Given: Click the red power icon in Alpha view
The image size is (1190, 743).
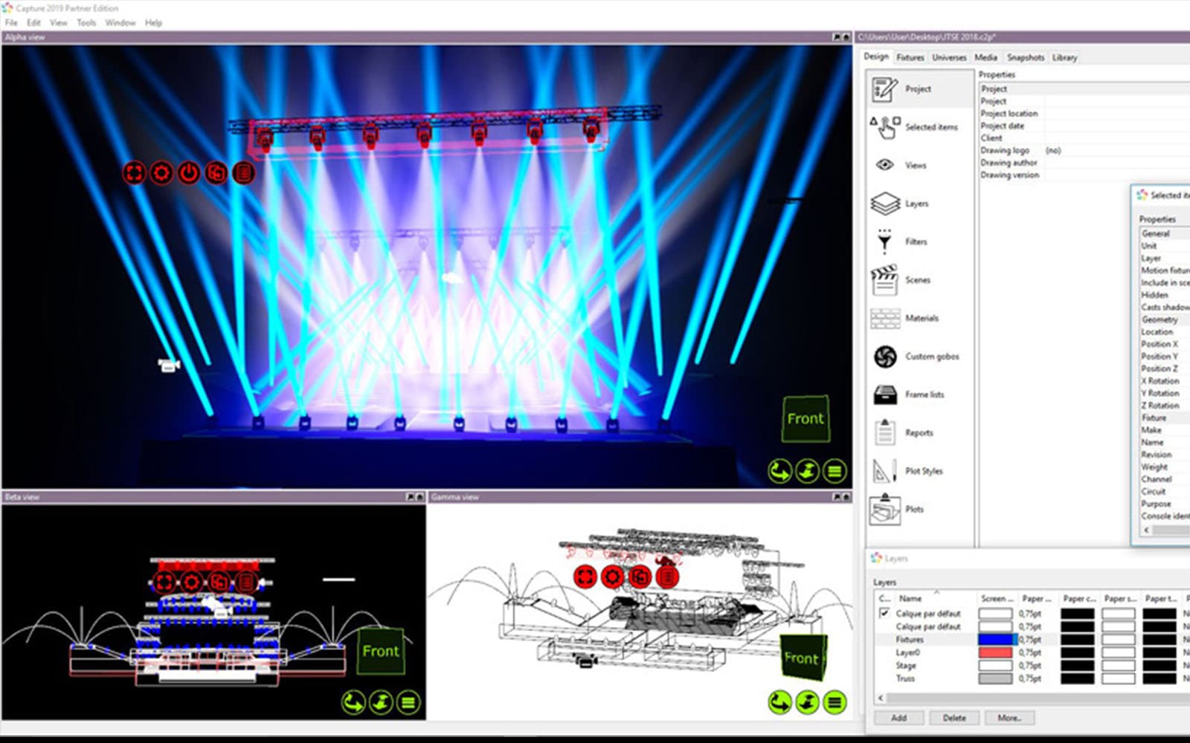Looking at the screenshot, I should pyautogui.click(x=188, y=172).
